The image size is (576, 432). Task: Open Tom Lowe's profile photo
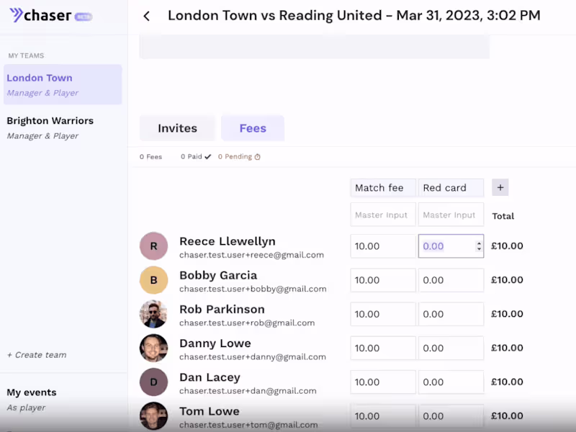153,416
